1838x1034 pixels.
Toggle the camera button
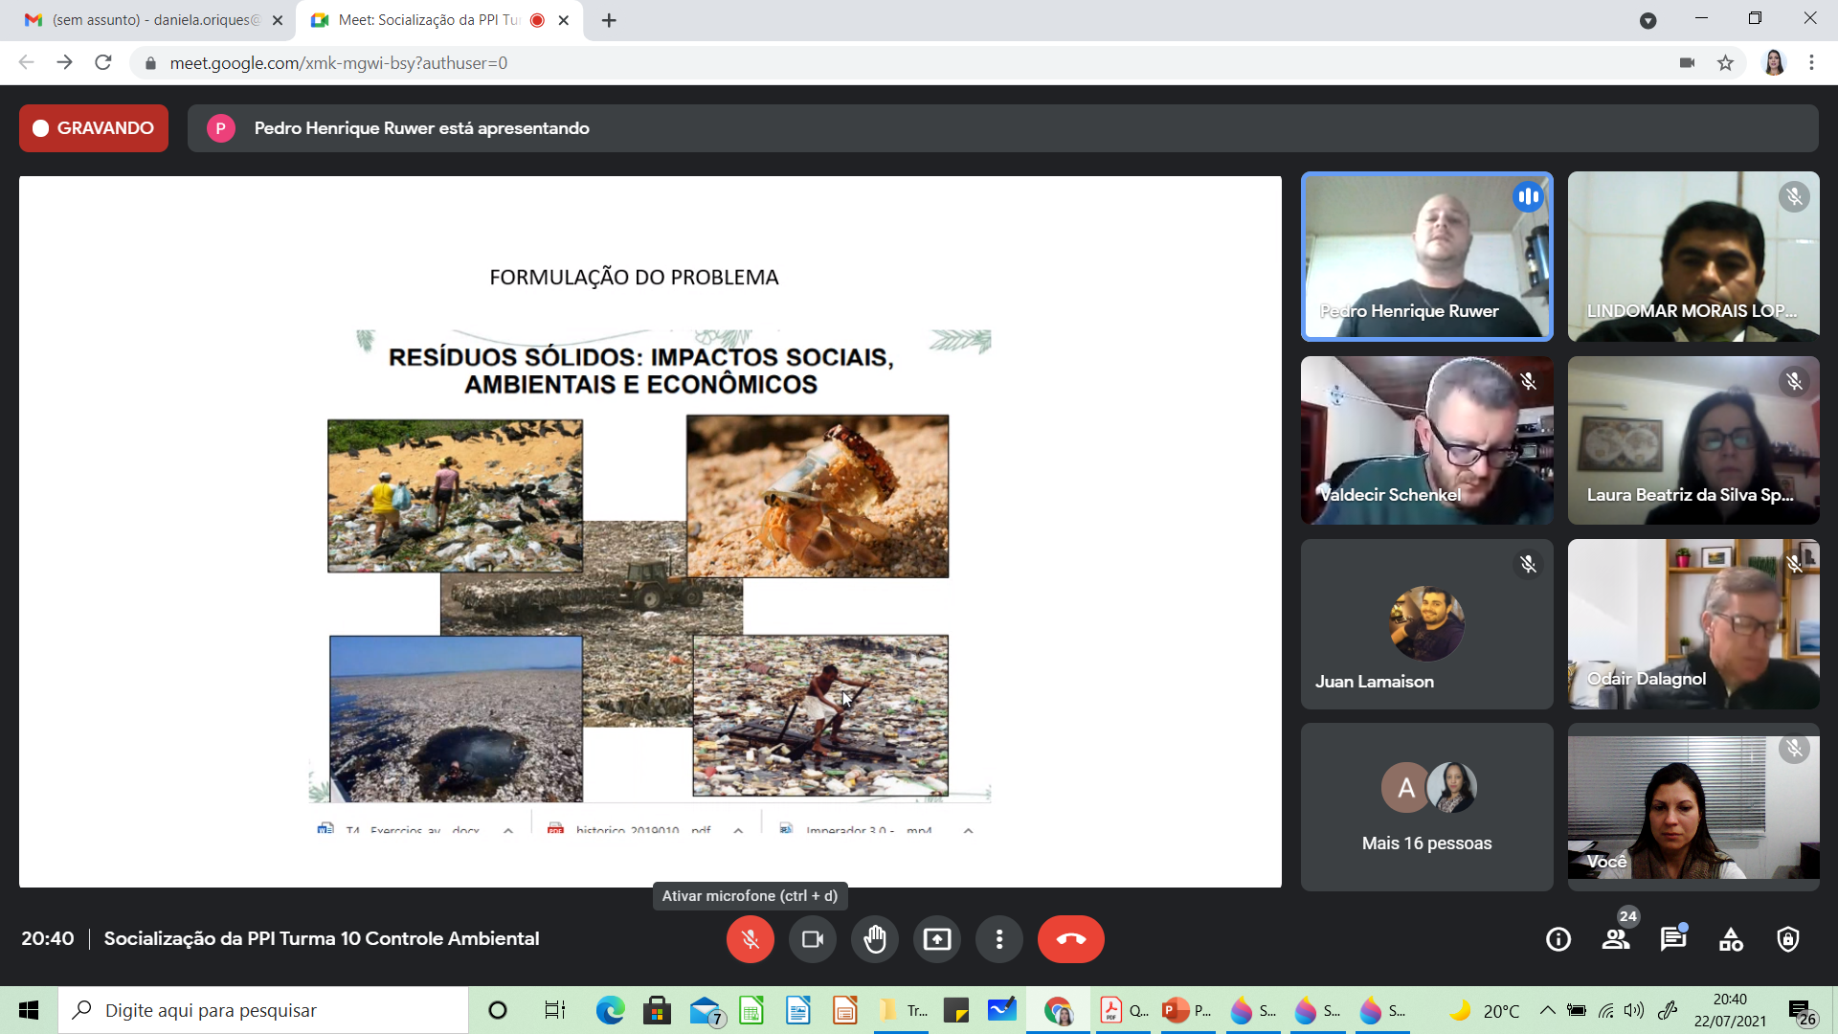[812, 939]
